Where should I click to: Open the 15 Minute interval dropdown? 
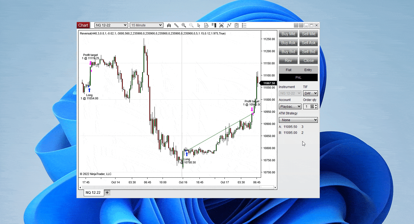[x=146, y=25]
